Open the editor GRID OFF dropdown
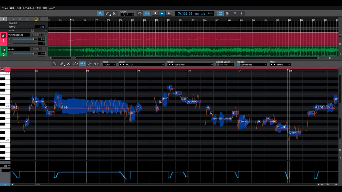Screen dimensions: 342x192 point(109,65)
